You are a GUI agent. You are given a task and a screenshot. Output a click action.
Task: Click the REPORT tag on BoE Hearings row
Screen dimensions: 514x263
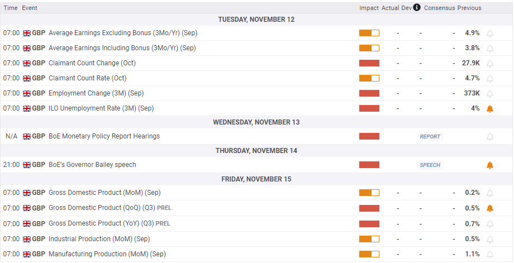point(430,136)
